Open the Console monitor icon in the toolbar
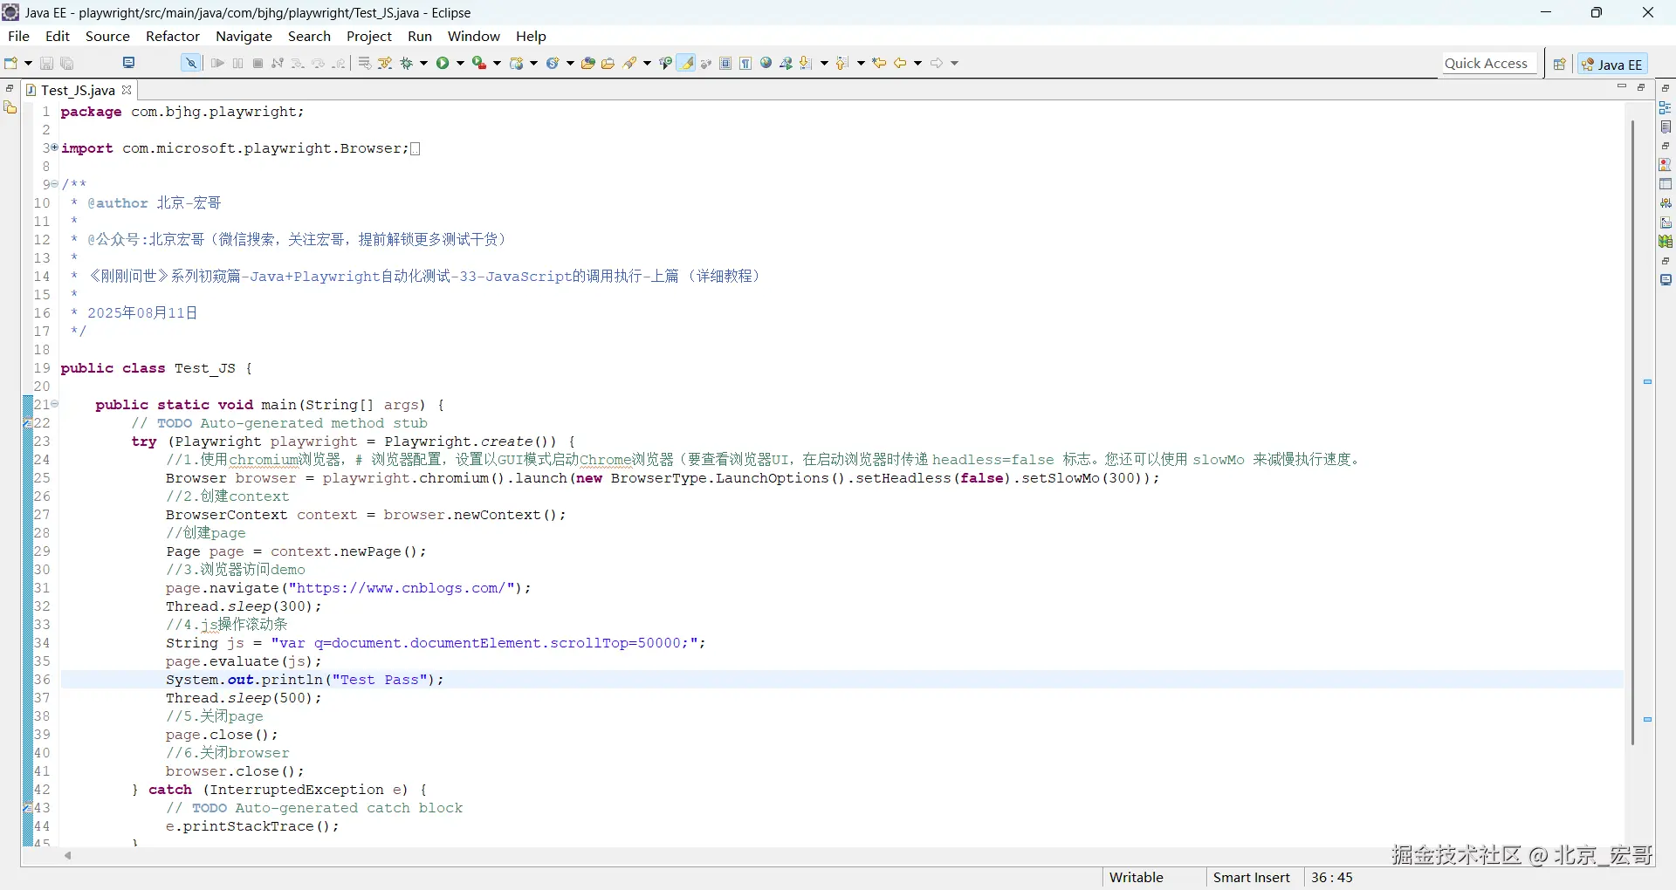The width and height of the screenshot is (1676, 890). click(x=129, y=63)
